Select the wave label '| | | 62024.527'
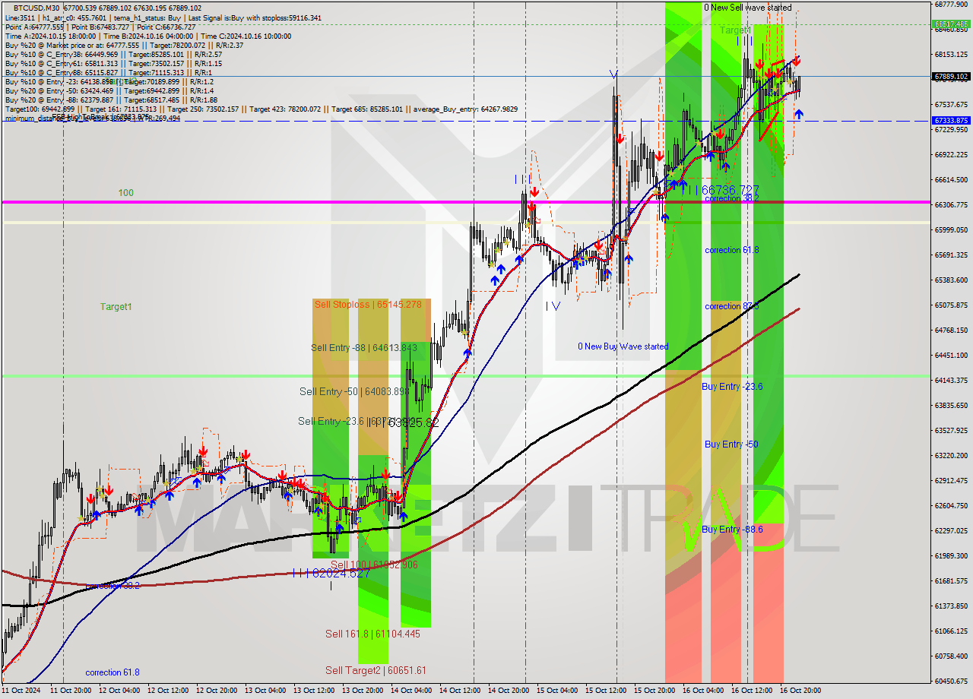 coord(331,572)
